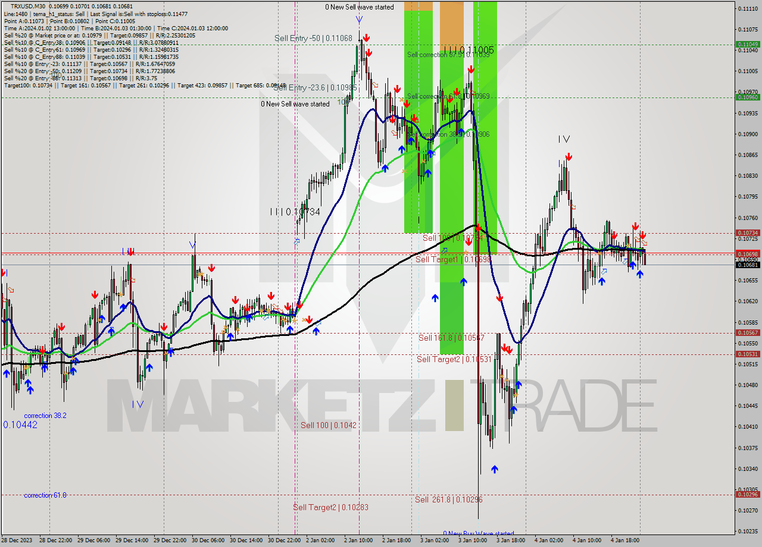Click the green 0.10960 price tag
762x547 pixels.
tap(748, 97)
